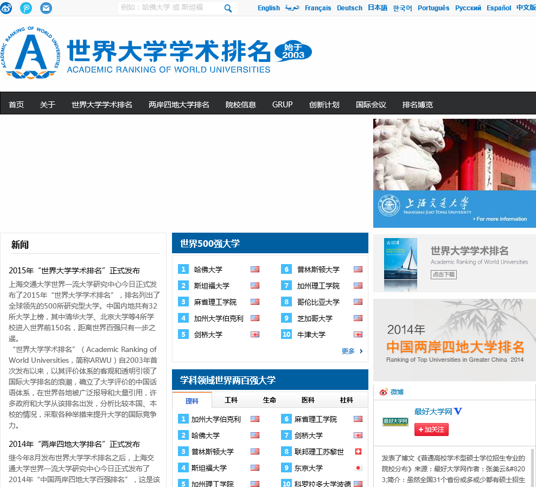Click the sailboat report cover thumbnail

(x=400, y=259)
